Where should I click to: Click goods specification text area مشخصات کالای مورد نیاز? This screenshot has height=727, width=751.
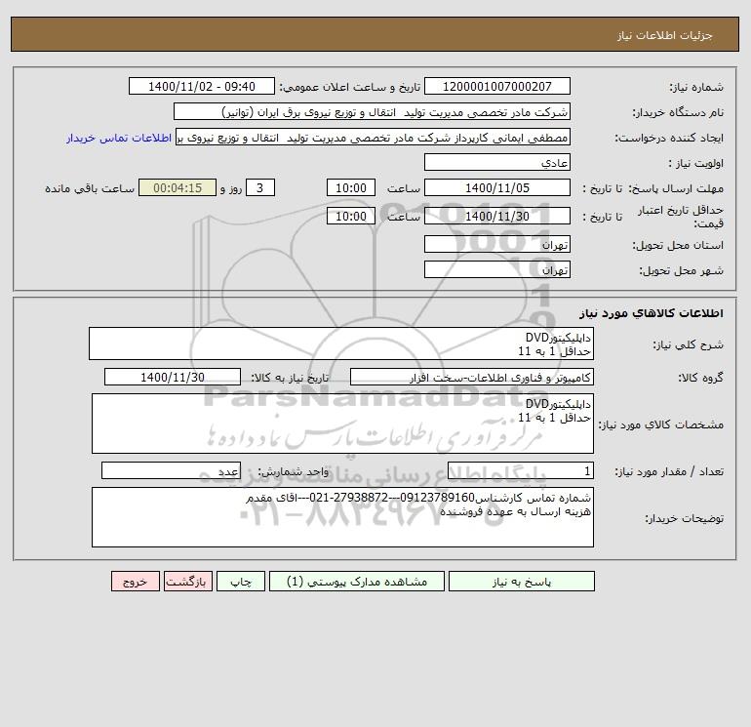point(342,424)
